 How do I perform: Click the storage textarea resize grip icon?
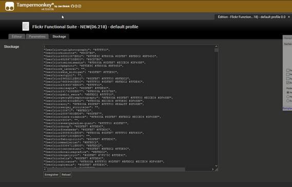(216, 170)
